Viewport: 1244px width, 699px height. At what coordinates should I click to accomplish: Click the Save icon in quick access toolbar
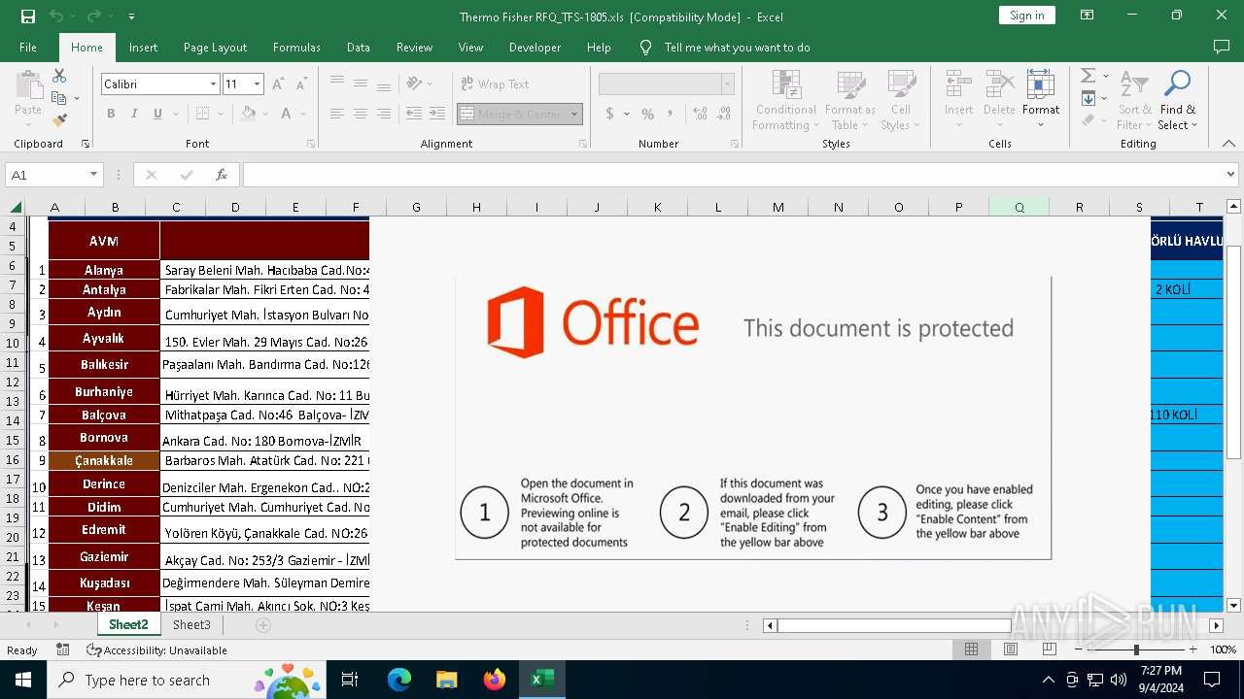(28, 17)
